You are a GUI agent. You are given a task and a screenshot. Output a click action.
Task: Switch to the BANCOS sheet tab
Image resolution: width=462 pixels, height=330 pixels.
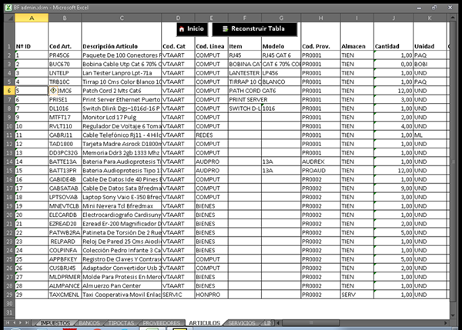pyautogui.click(x=89, y=323)
